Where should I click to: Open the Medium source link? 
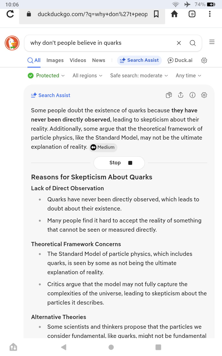(x=103, y=147)
